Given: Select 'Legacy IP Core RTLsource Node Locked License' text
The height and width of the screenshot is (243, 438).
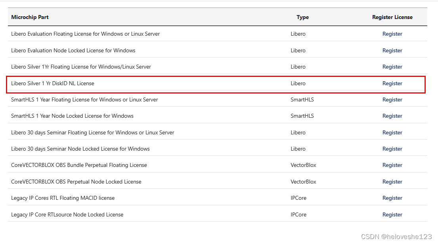Looking at the screenshot, I should point(67,215).
